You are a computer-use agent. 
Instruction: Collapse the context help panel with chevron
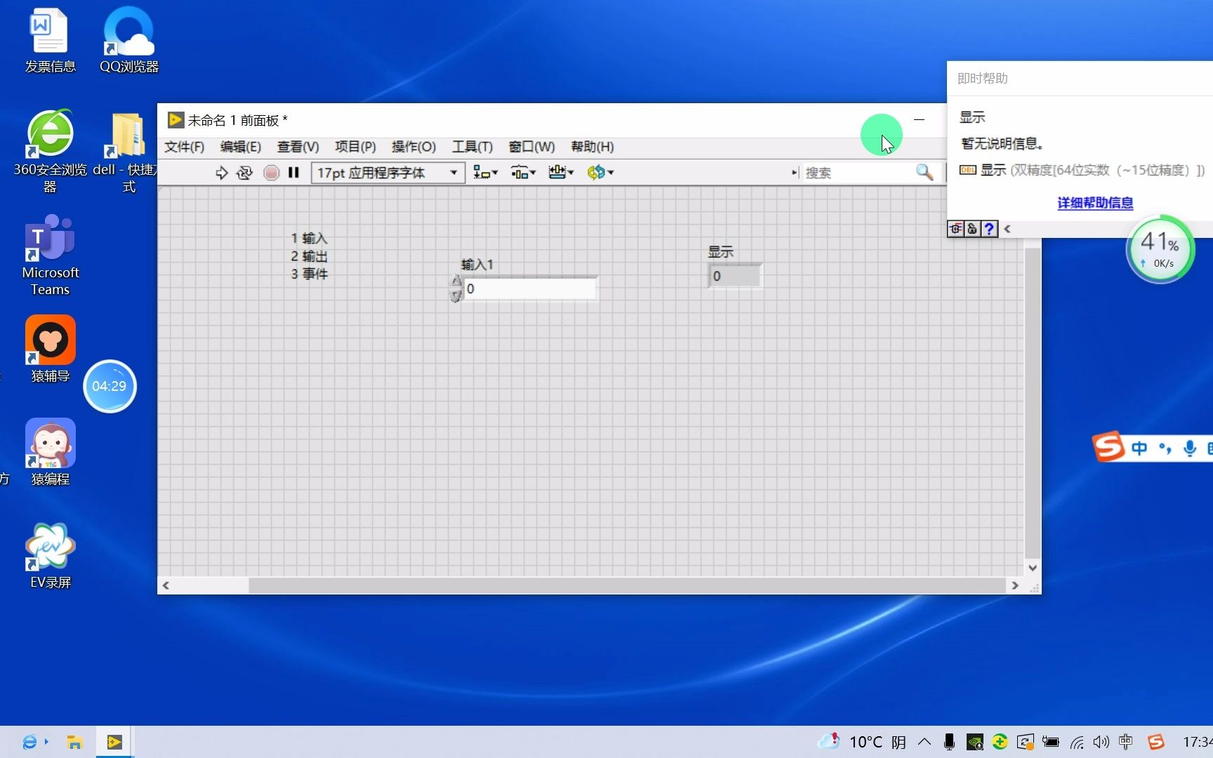coord(1007,229)
